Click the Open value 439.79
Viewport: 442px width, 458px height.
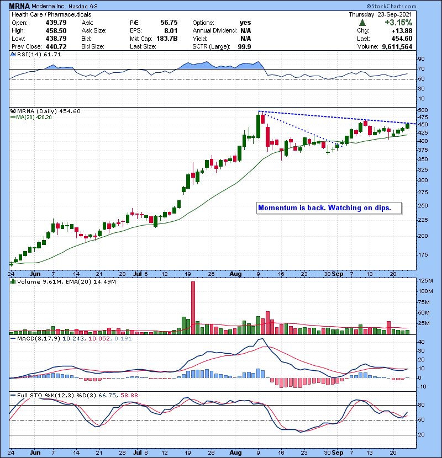coord(56,23)
